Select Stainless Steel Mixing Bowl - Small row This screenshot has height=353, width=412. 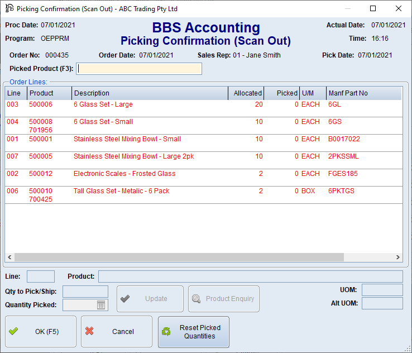point(127,140)
